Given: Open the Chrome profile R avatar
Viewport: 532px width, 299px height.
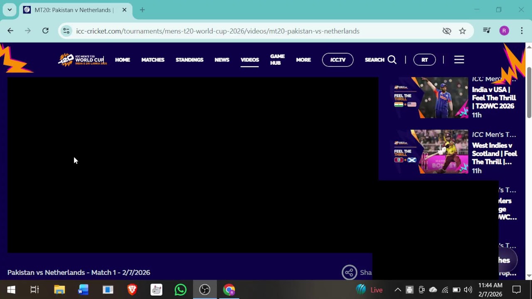Looking at the screenshot, I should click(x=504, y=31).
